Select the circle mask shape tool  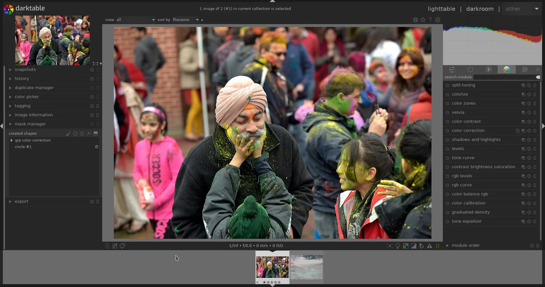75,134
